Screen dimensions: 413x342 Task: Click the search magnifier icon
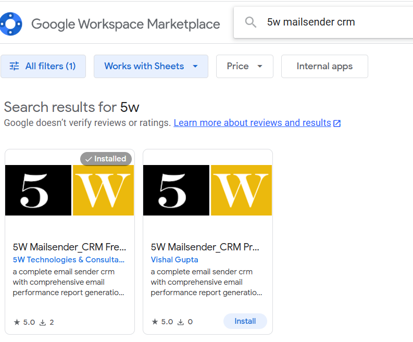pos(251,22)
